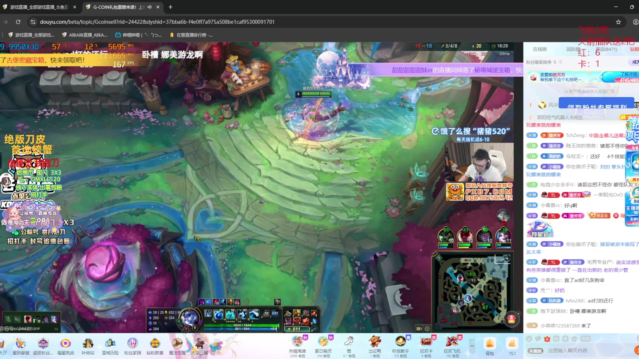
Task: Open the 福星挑战 star badge icon
Action: 66,346
